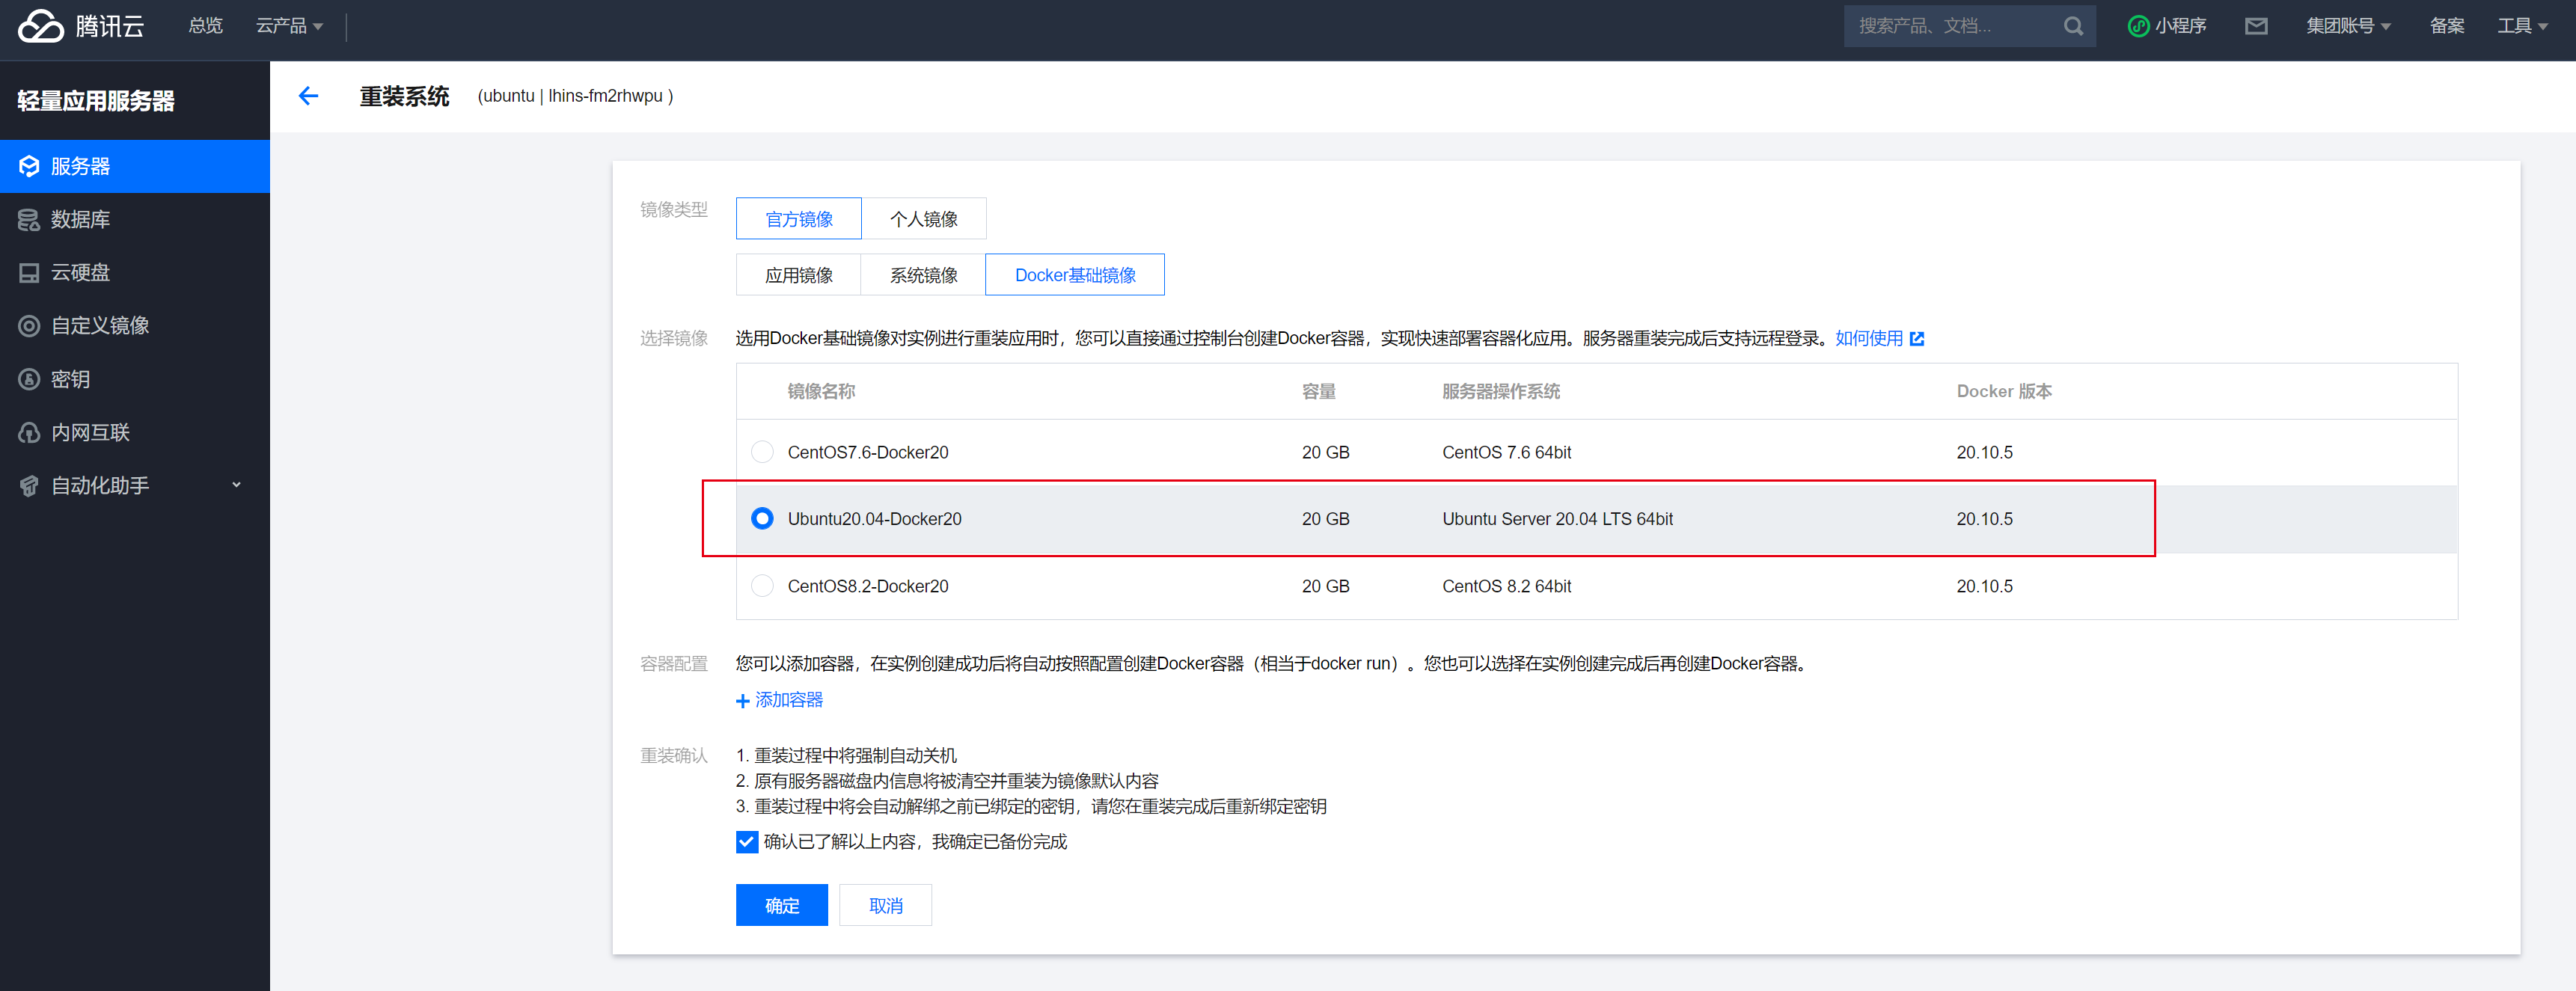Click the 取消 cancel button
The width and height of the screenshot is (2576, 991).
885,905
